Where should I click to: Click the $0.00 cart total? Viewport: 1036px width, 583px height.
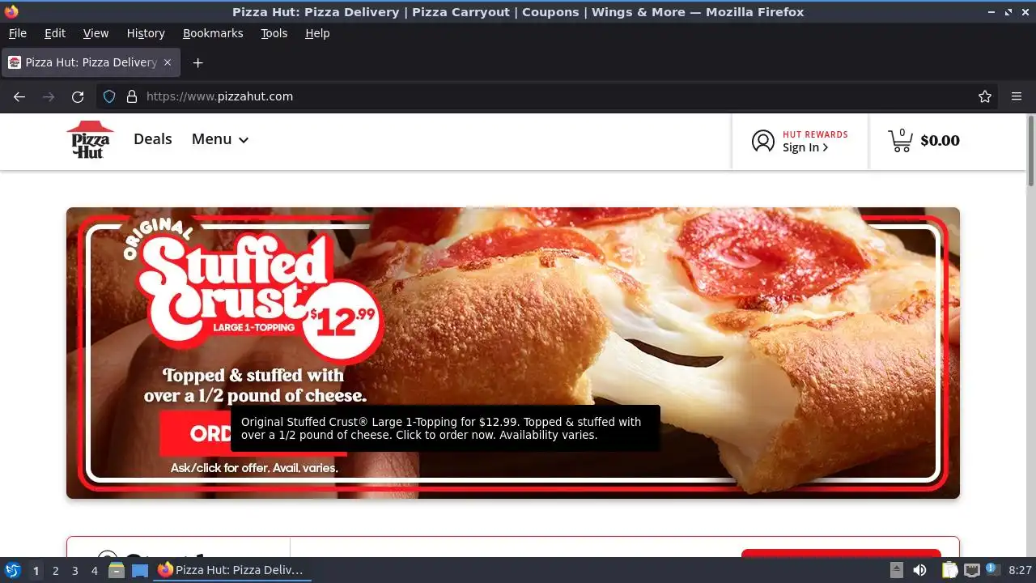(940, 141)
